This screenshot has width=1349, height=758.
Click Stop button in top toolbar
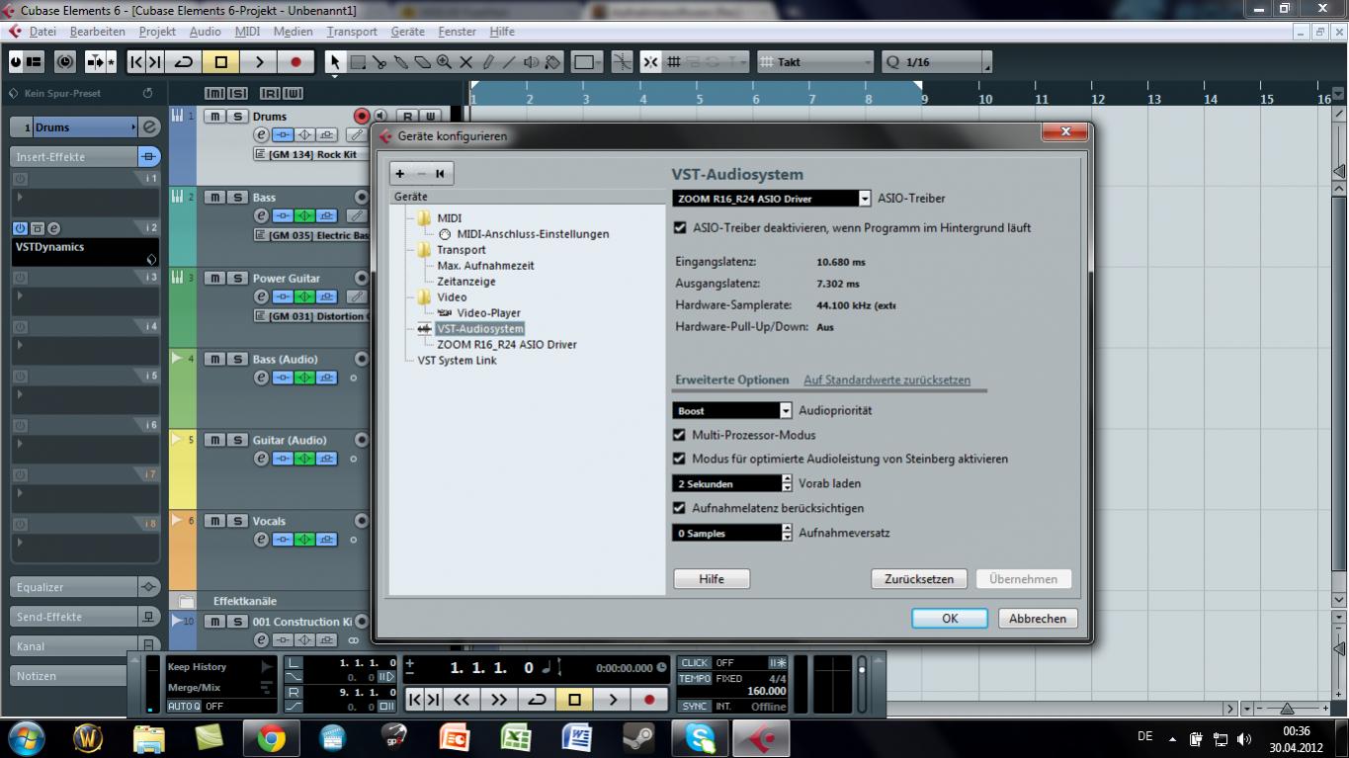[220, 62]
